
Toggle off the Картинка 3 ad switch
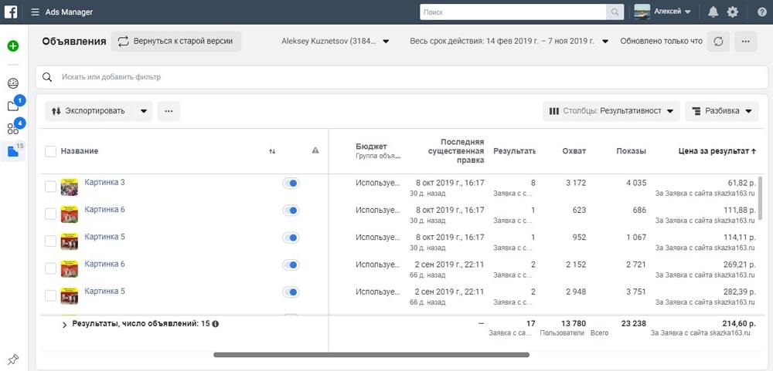coord(291,183)
